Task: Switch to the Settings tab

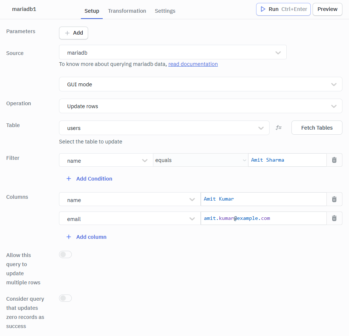Action: click(x=165, y=11)
